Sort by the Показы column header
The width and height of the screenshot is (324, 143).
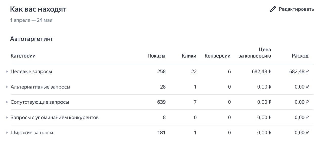[156, 56]
